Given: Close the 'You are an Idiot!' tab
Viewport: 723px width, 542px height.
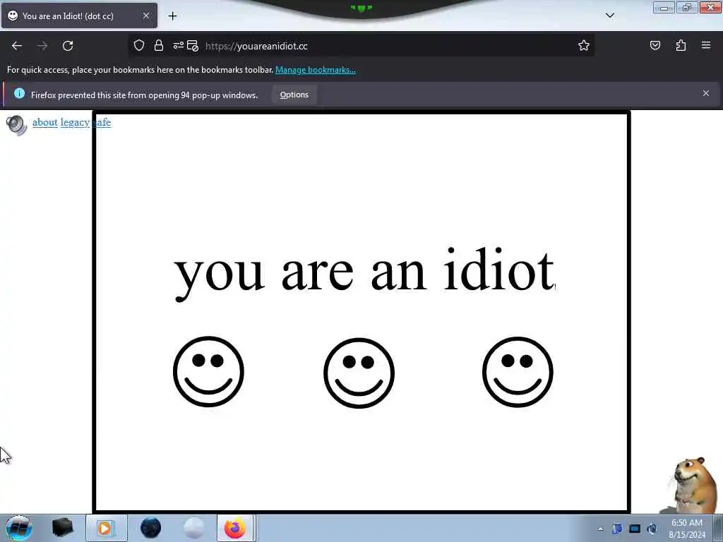Looking at the screenshot, I should point(146,16).
